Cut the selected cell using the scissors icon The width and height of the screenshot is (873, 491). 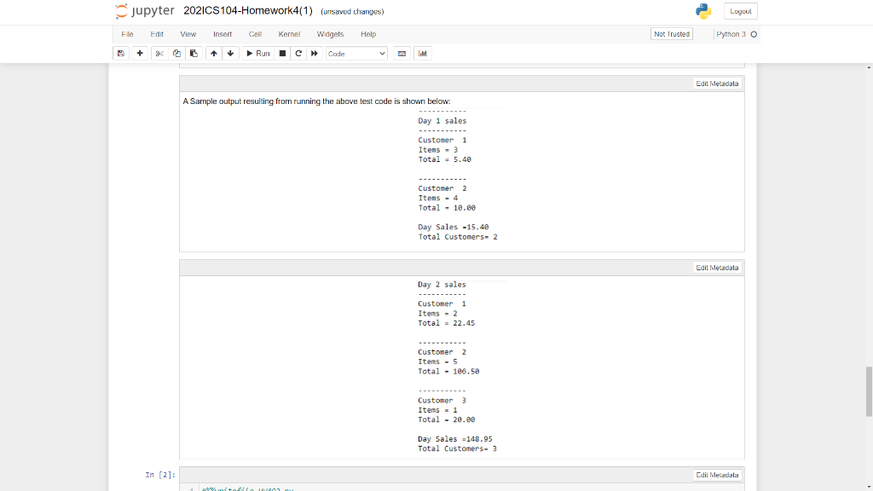tap(159, 53)
